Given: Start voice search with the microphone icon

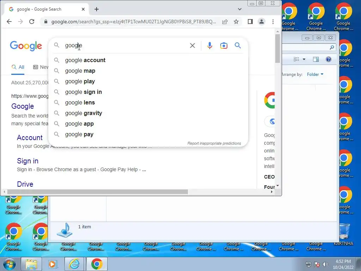Looking at the screenshot, I should click(209, 46).
